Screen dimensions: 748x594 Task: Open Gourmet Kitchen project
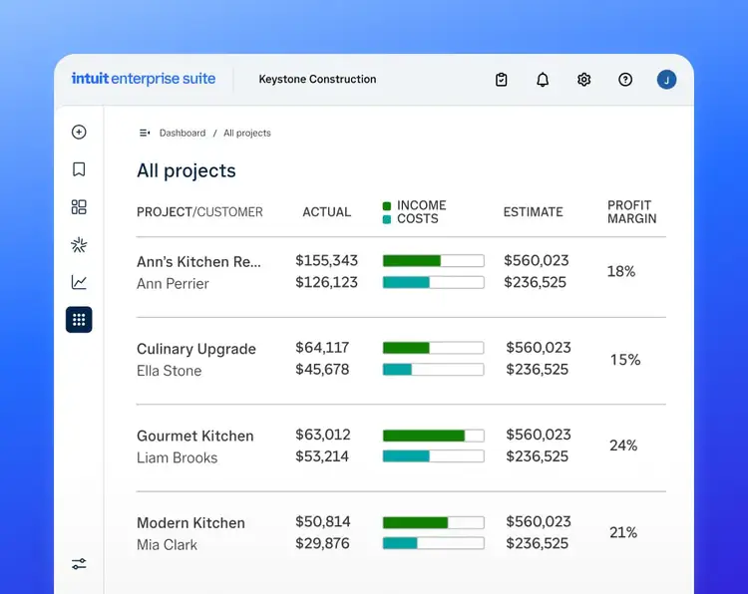tap(194, 436)
